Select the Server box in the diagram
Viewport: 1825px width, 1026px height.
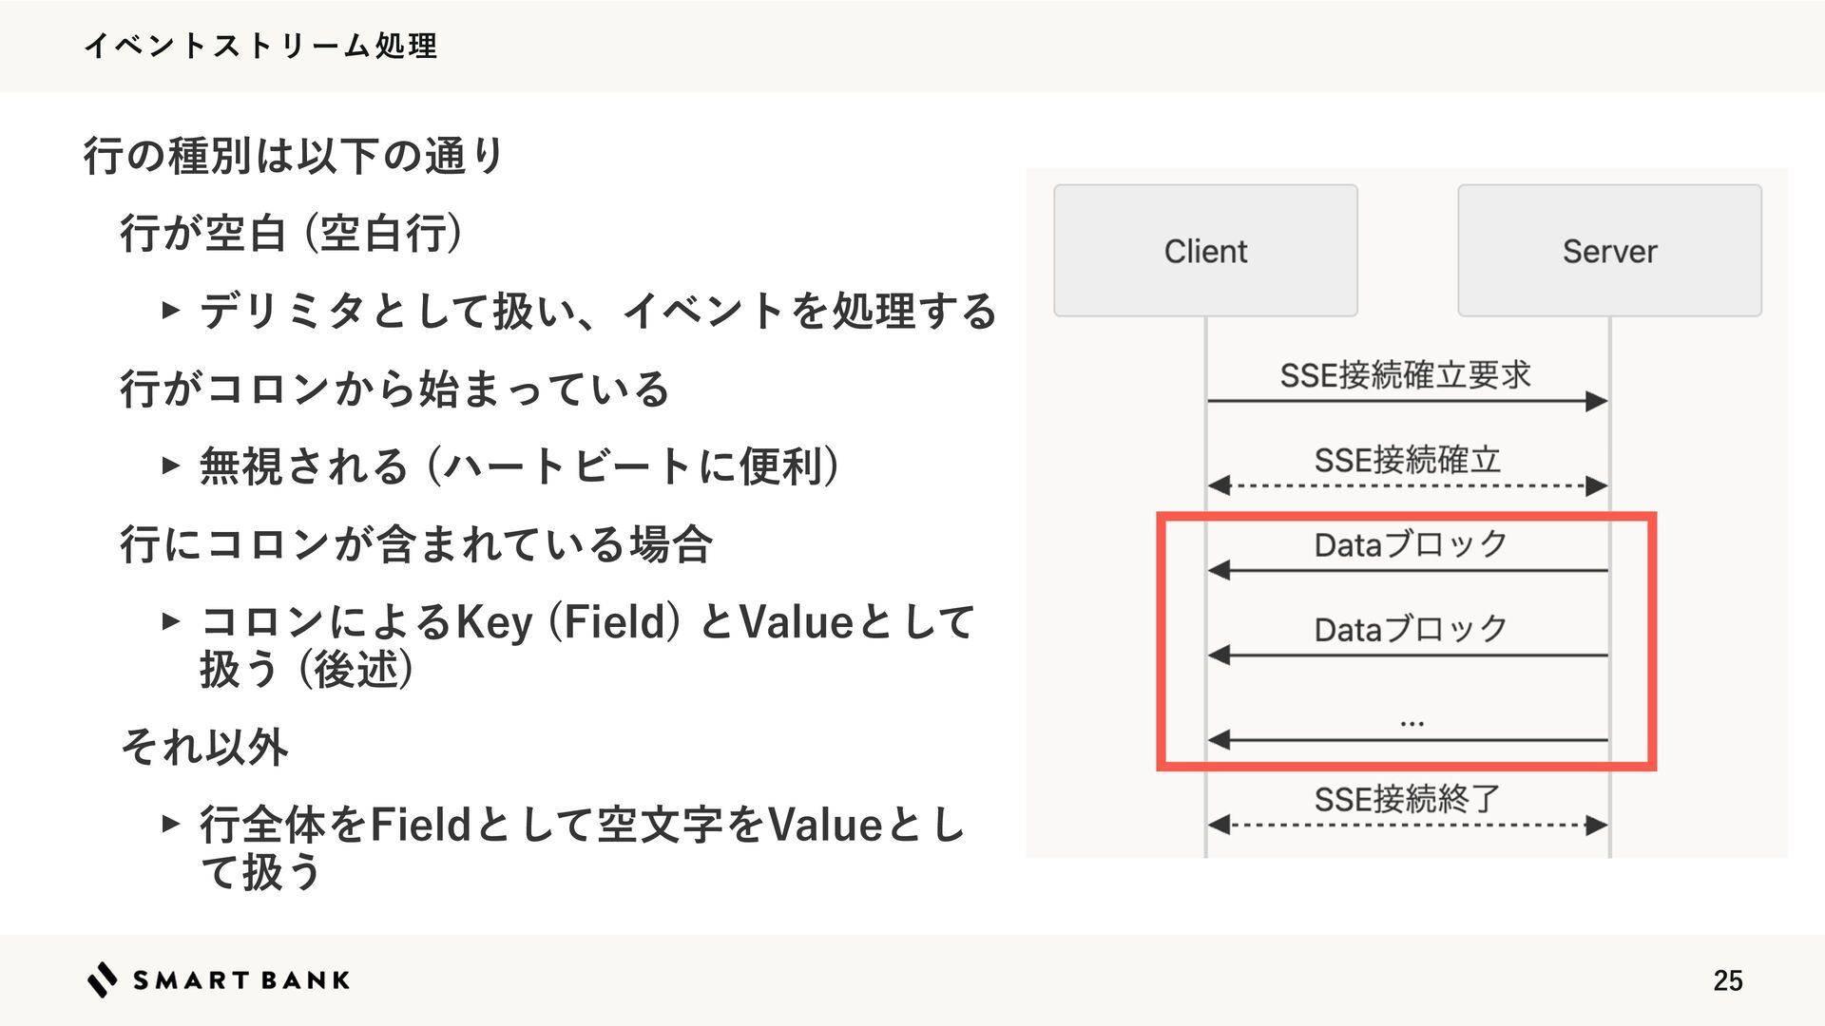(x=1609, y=251)
